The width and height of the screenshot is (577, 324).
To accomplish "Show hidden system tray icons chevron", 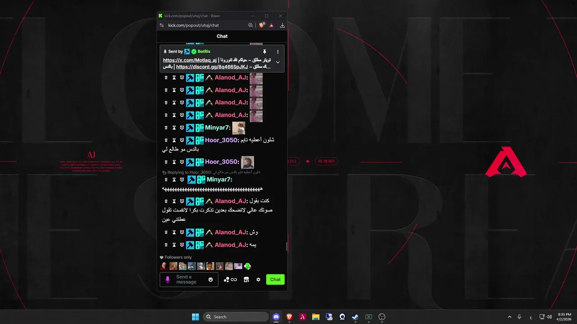I will coord(510,317).
